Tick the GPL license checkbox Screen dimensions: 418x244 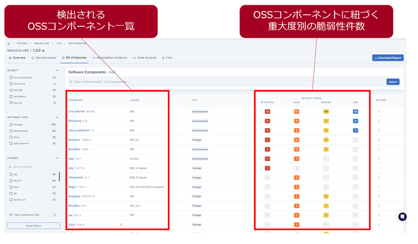click(10, 174)
